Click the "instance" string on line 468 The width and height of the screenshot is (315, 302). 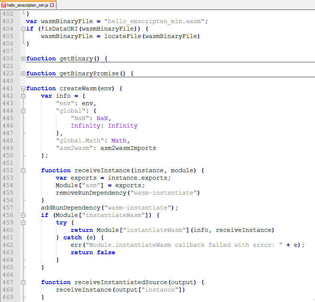click(160, 290)
